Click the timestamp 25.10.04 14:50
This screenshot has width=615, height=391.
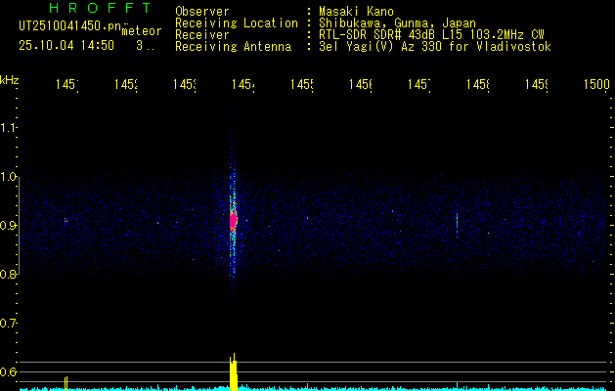(x=66, y=45)
